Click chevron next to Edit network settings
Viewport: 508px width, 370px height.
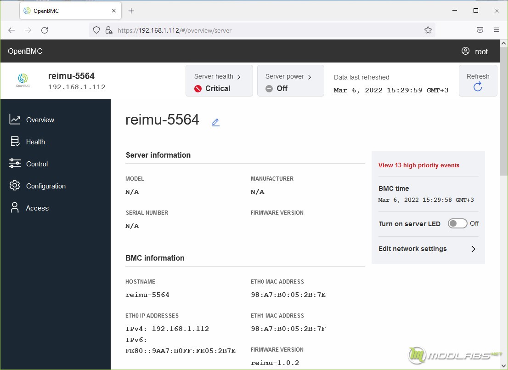[474, 249]
